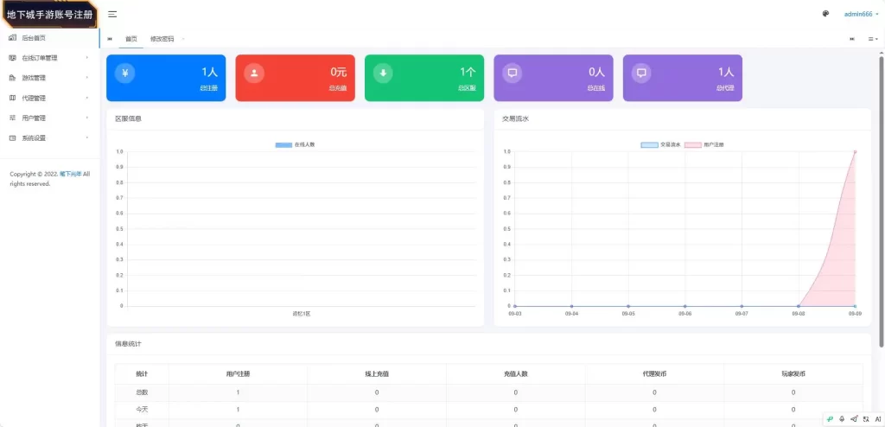Click the yen icon on 总注册 card

coord(124,73)
